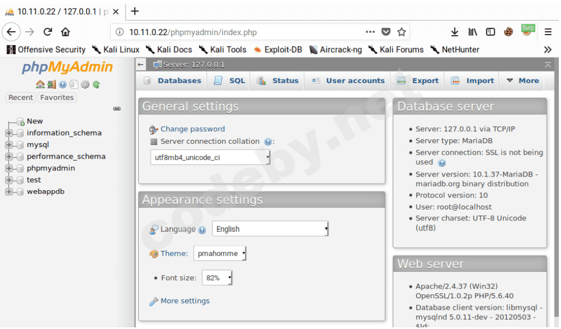Image resolution: width=561 pixels, height=329 pixels.
Task: Open the More tab dropdown
Action: (523, 81)
